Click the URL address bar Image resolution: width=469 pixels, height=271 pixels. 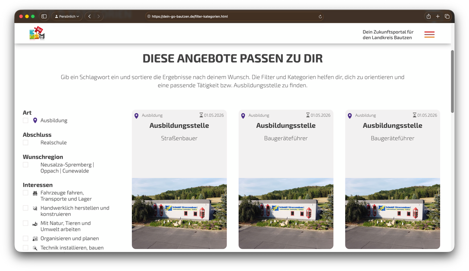tap(233, 17)
